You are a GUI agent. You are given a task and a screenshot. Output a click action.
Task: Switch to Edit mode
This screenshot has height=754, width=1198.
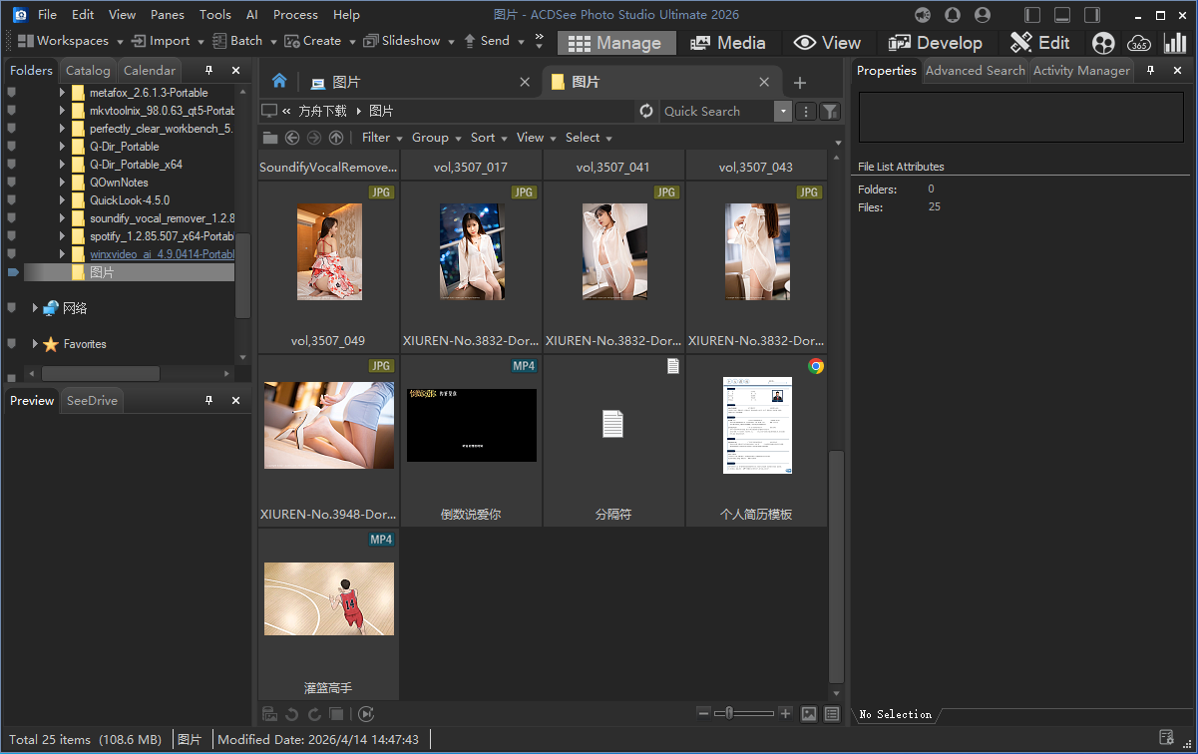1040,43
